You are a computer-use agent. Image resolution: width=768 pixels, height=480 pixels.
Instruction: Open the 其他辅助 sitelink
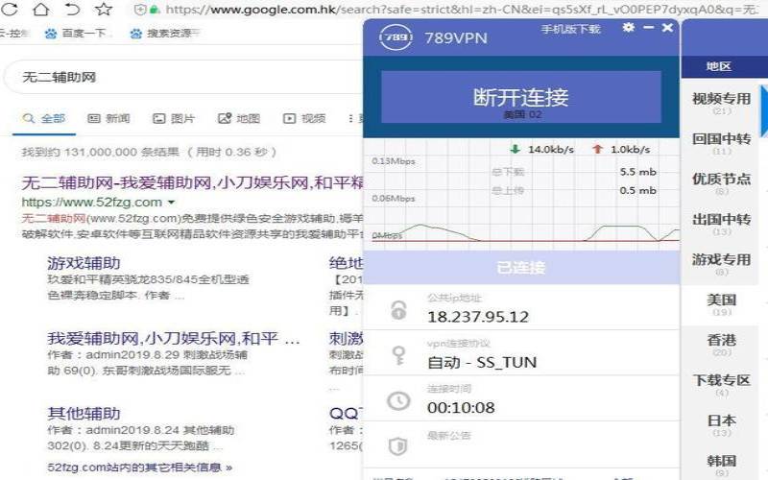click(x=84, y=414)
